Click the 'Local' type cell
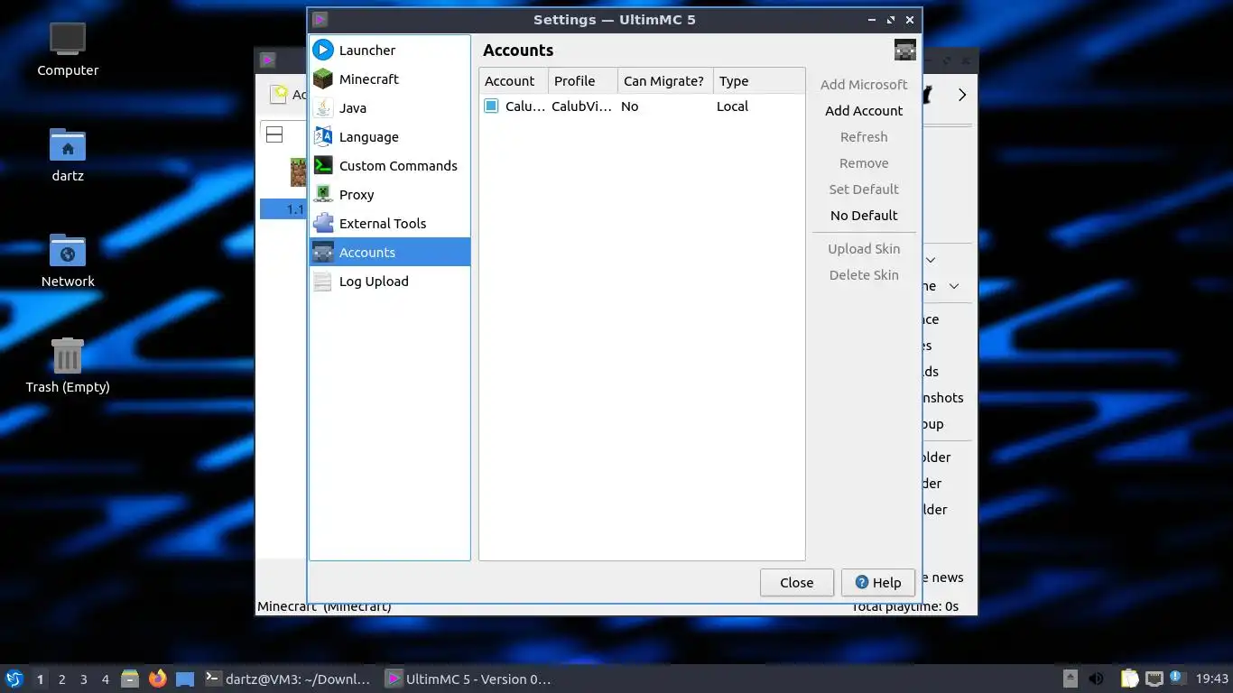This screenshot has height=693, width=1233. point(758,106)
